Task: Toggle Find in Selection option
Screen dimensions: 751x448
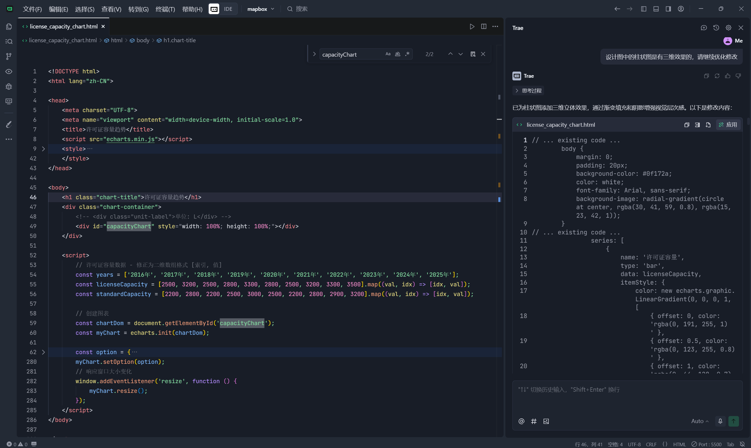Action: (473, 54)
